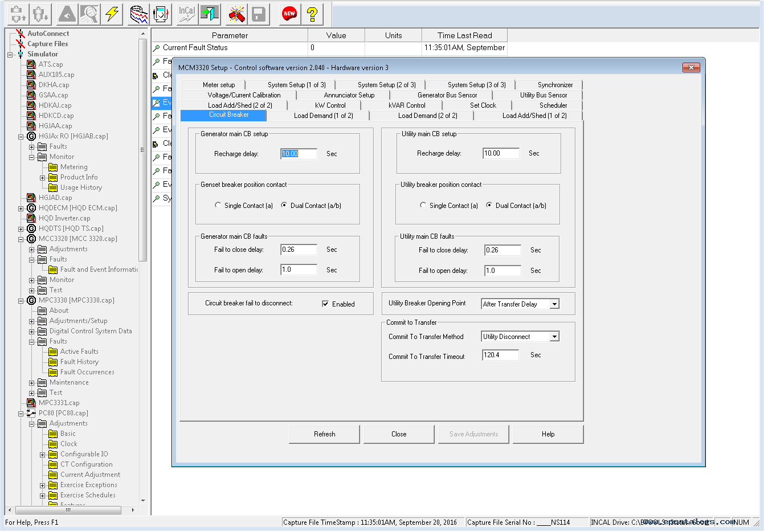Viewport: 764px width, 531px height.
Task: Select Genset Dual Contact (a/b) radio button
Action: pos(284,205)
